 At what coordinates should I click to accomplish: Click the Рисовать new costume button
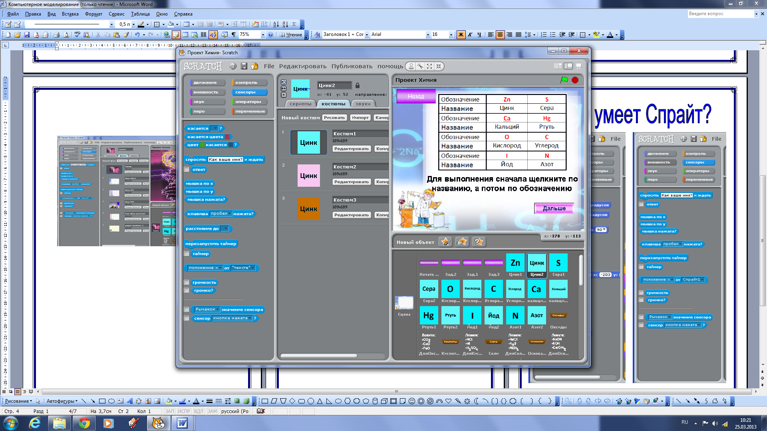(x=334, y=118)
